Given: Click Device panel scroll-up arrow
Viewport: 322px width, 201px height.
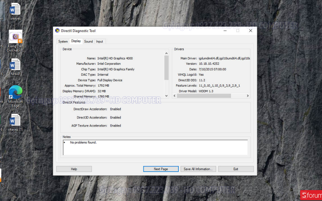Looking at the screenshot, I should tap(167, 53).
